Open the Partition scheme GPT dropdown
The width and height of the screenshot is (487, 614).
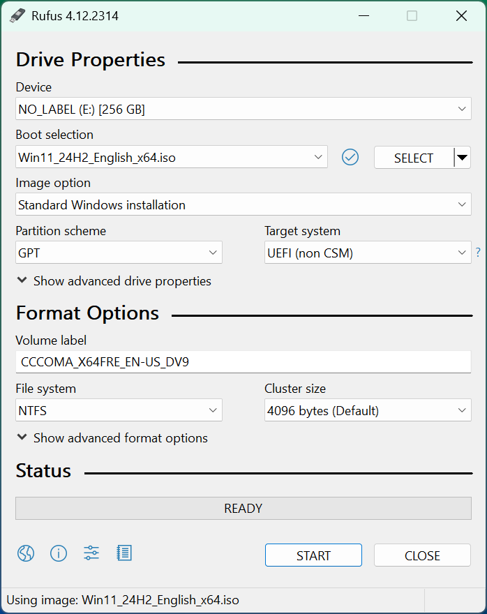click(119, 253)
